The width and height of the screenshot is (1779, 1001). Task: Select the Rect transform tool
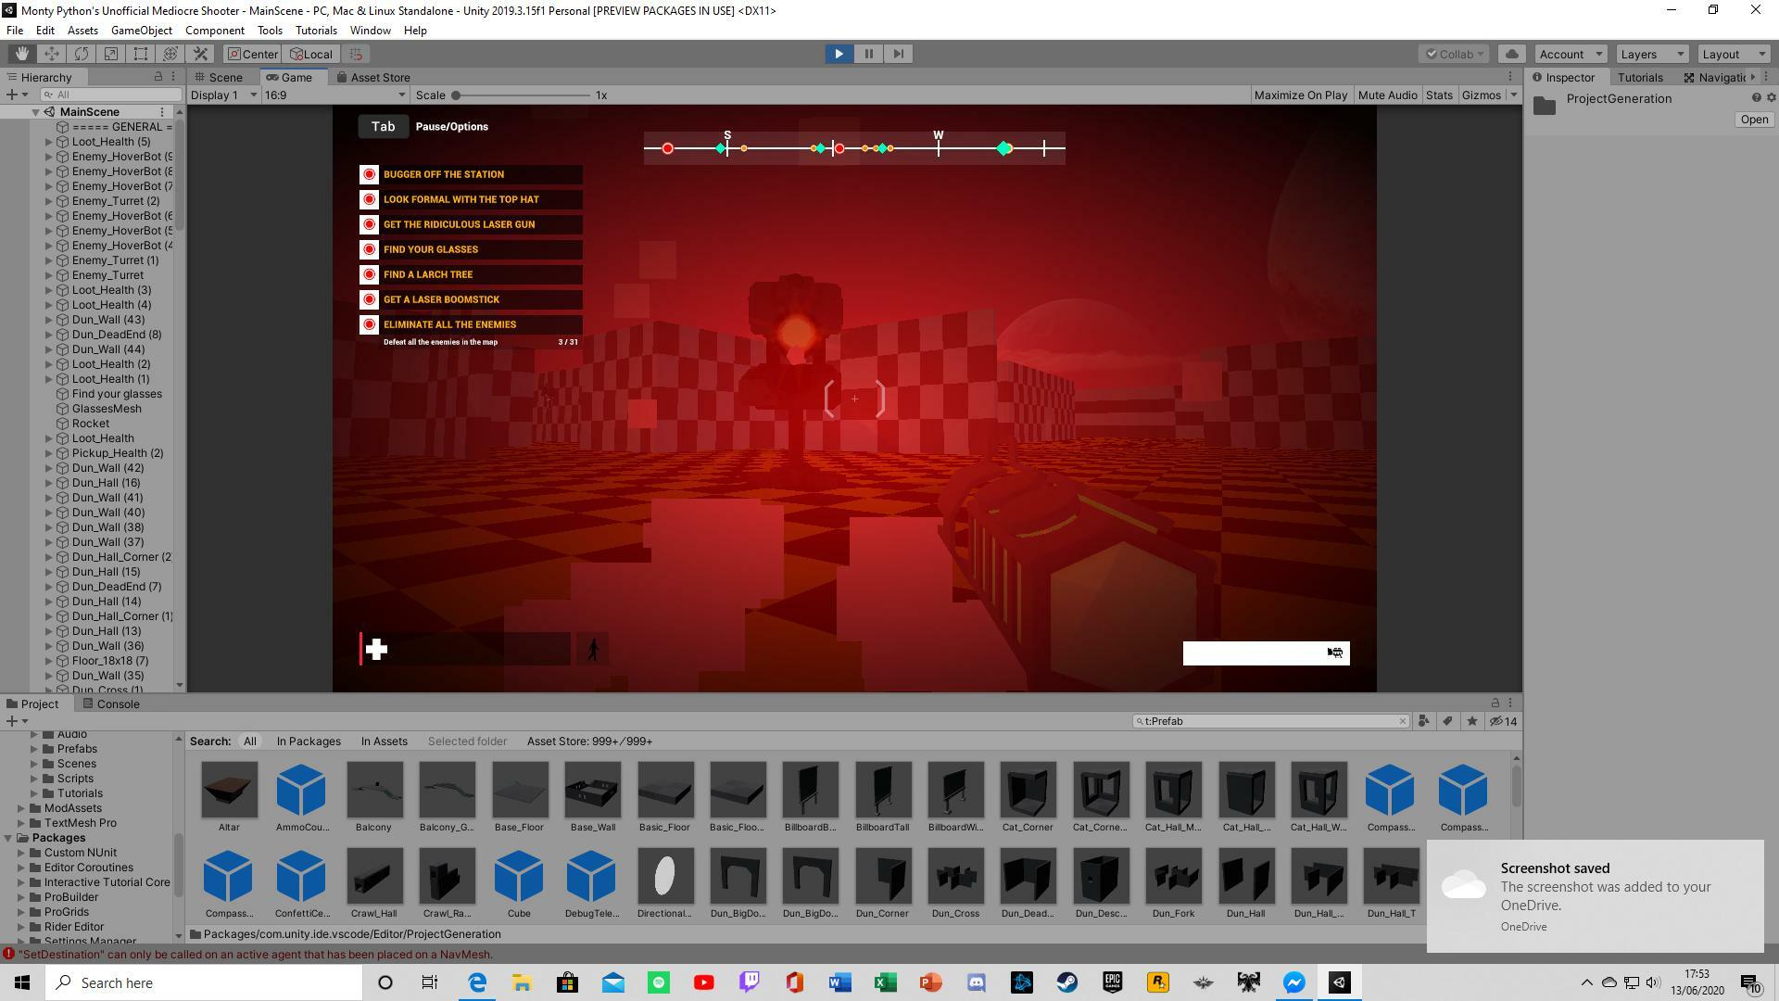[141, 54]
